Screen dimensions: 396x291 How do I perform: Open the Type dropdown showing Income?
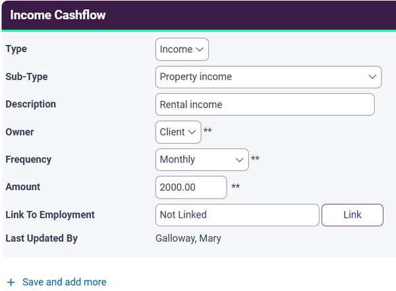[x=182, y=49]
